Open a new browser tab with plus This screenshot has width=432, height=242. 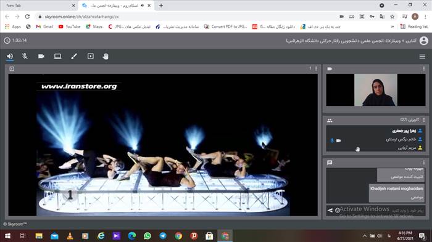tap(161, 6)
